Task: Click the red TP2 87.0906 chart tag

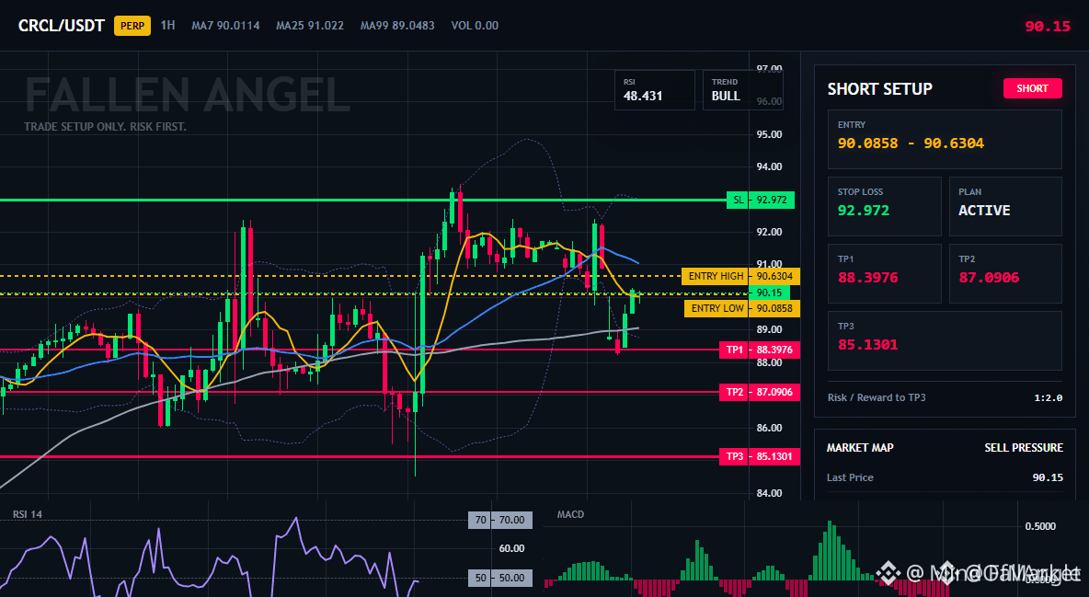Action: tap(760, 392)
